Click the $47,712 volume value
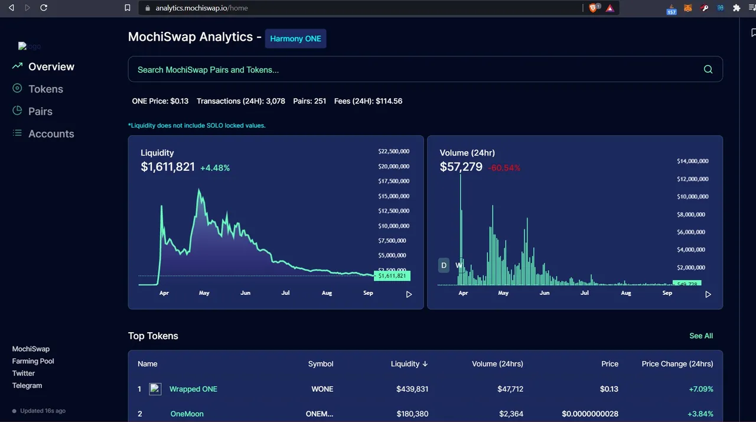Viewport: 756px width, 422px height. pos(510,389)
